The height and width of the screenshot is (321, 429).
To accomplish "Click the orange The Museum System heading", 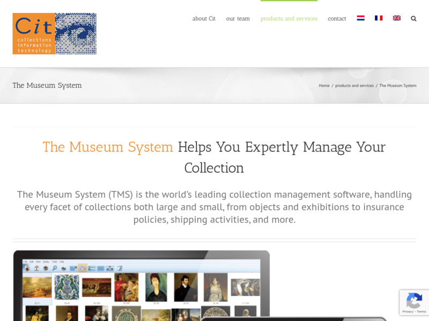I will pyautogui.click(x=108, y=147).
